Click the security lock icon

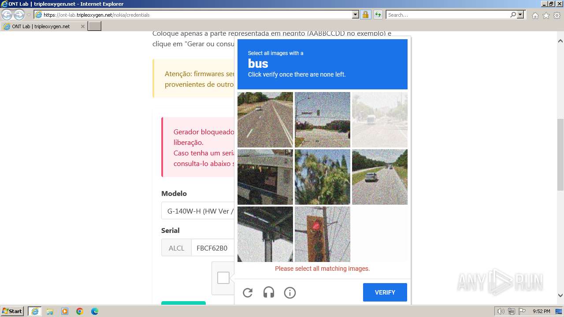click(365, 15)
